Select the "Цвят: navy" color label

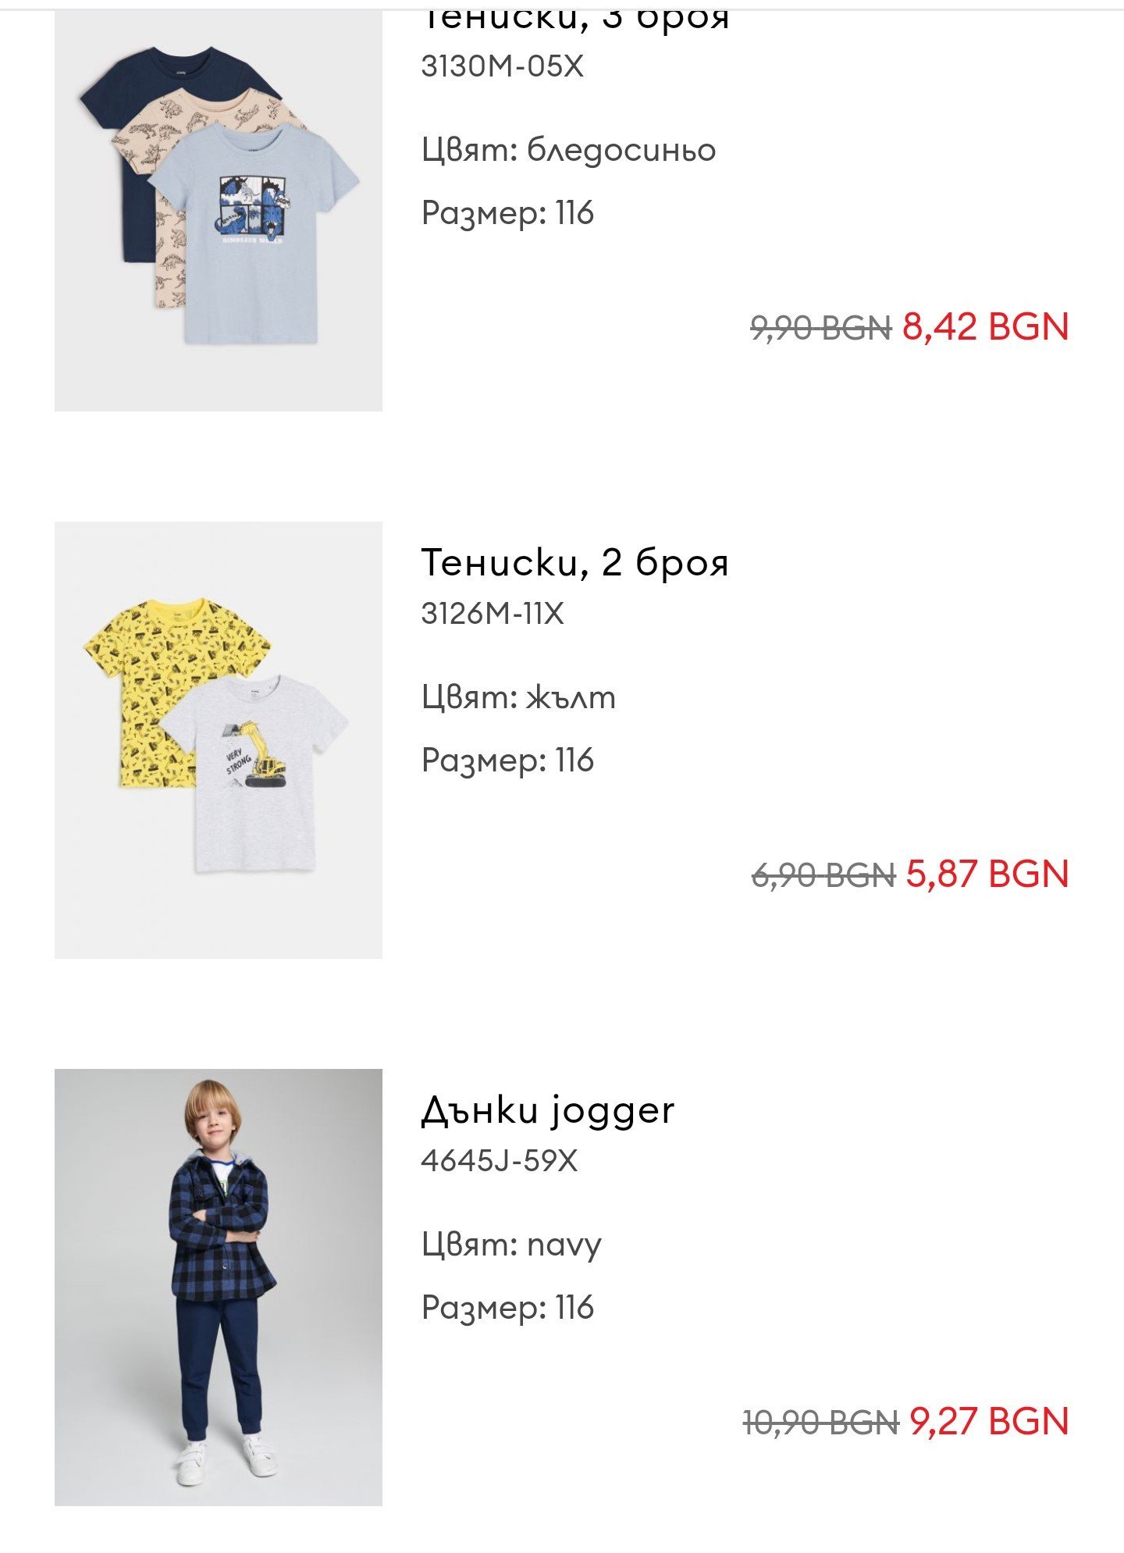coord(511,1244)
